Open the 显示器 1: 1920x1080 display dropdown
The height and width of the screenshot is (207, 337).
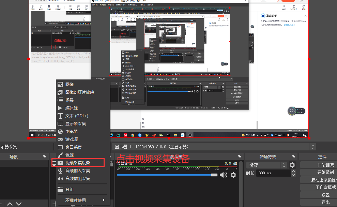point(214,147)
